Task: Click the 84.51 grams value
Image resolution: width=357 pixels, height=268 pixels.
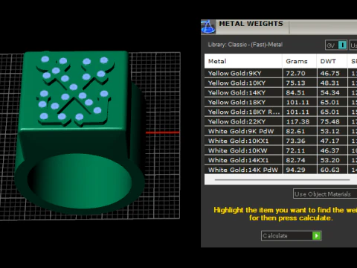Action: (295, 93)
